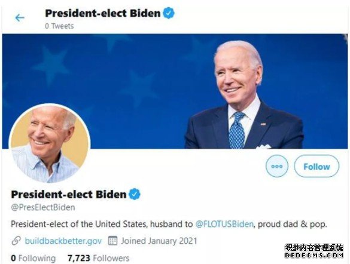Click the profile display name above handle
The height and width of the screenshot is (264, 350).
[69, 194]
